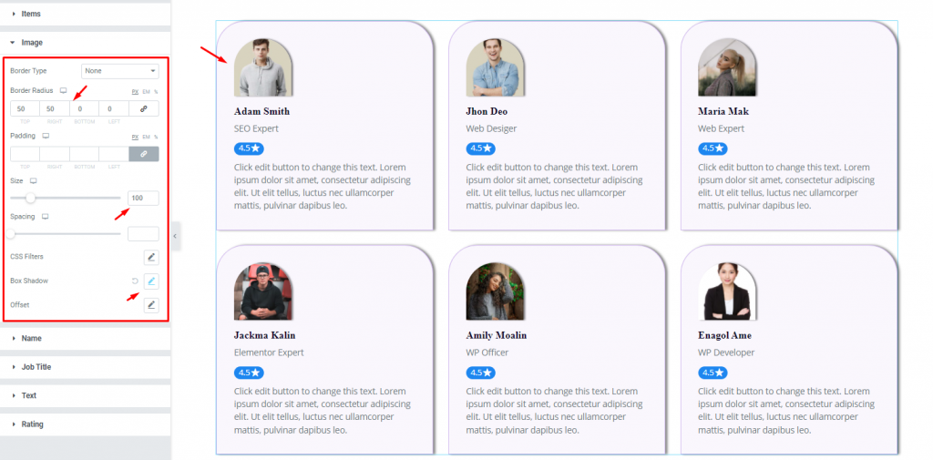This screenshot has width=933, height=460.
Task: Toggle the Padding link values button
Action: (x=143, y=154)
